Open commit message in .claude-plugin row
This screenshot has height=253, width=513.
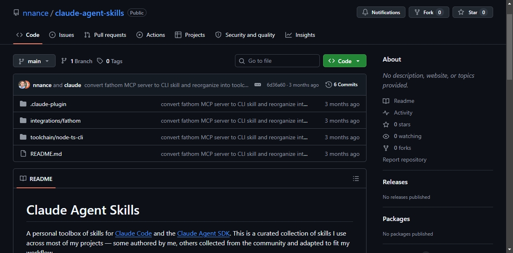(234, 104)
